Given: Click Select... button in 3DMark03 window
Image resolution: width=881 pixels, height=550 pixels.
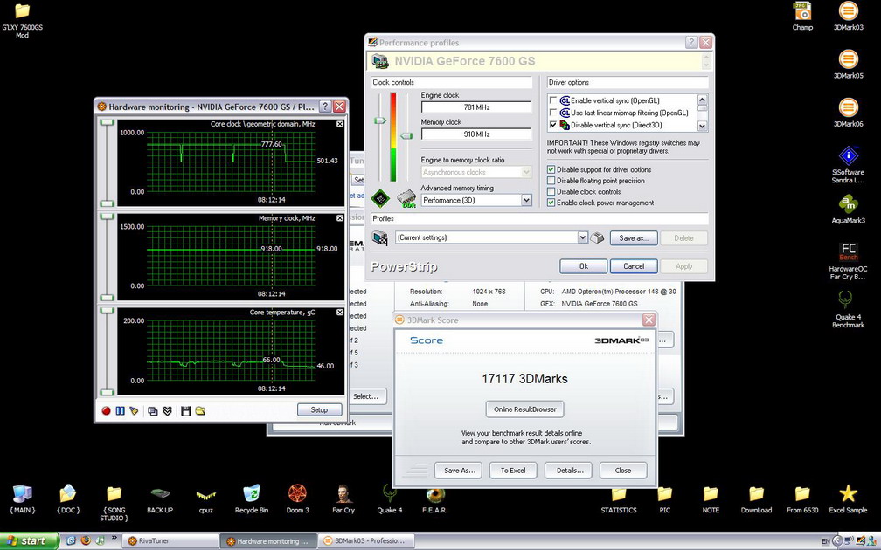Looking at the screenshot, I should click(365, 396).
